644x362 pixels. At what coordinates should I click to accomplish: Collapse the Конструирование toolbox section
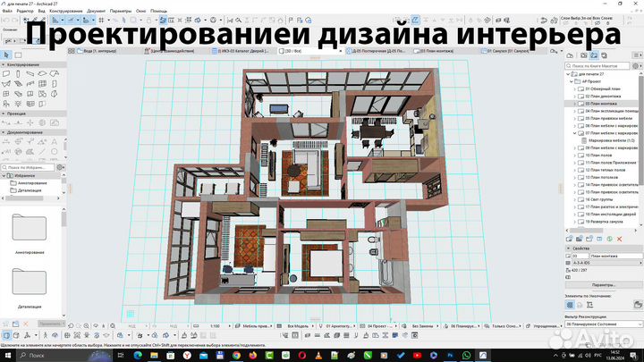coord(4,65)
